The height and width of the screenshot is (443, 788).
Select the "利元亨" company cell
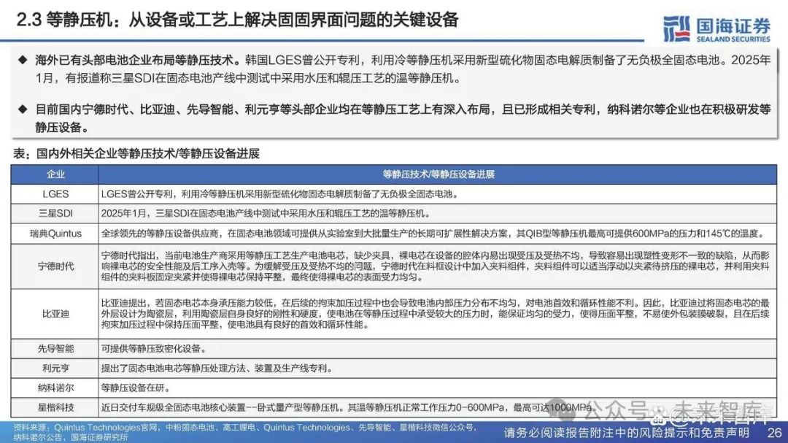pyautogui.click(x=55, y=368)
